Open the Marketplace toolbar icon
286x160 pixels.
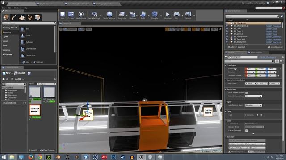pos(81,15)
